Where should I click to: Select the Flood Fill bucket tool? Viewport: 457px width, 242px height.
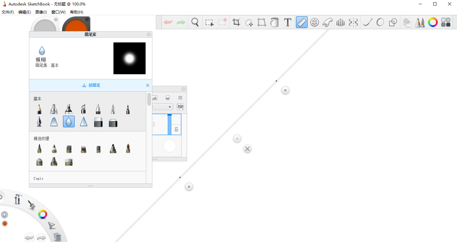click(x=274, y=22)
